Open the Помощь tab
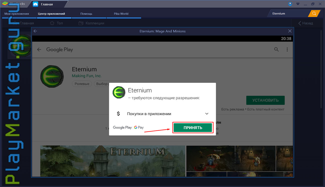 tap(86, 14)
